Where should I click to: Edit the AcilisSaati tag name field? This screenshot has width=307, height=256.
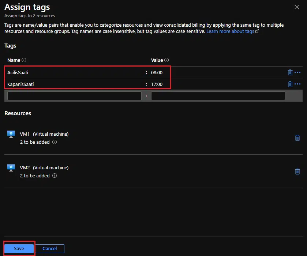click(x=74, y=72)
